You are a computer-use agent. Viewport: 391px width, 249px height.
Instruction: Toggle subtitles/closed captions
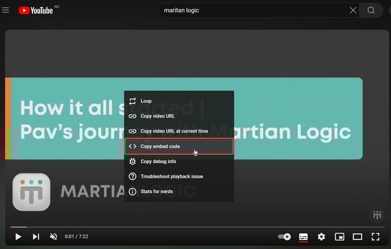pyautogui.click(x=303, y=236)
